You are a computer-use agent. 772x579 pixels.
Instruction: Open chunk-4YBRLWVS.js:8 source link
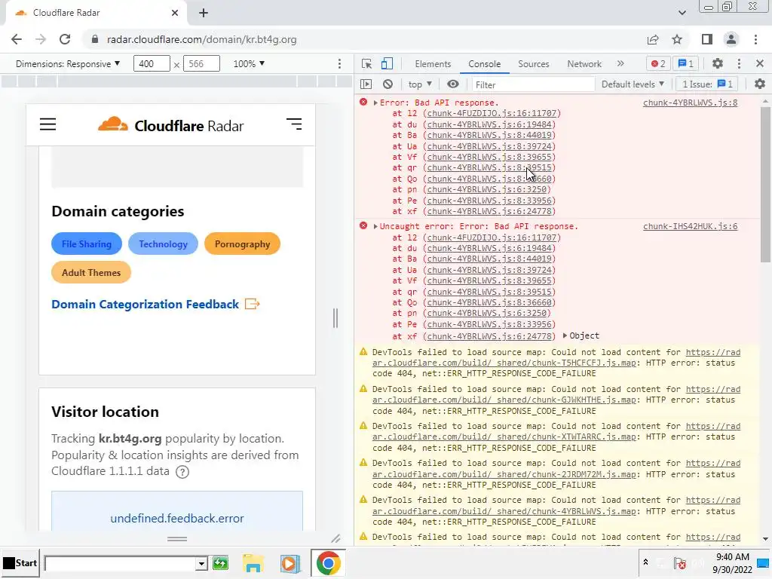[x=690, y=103]
